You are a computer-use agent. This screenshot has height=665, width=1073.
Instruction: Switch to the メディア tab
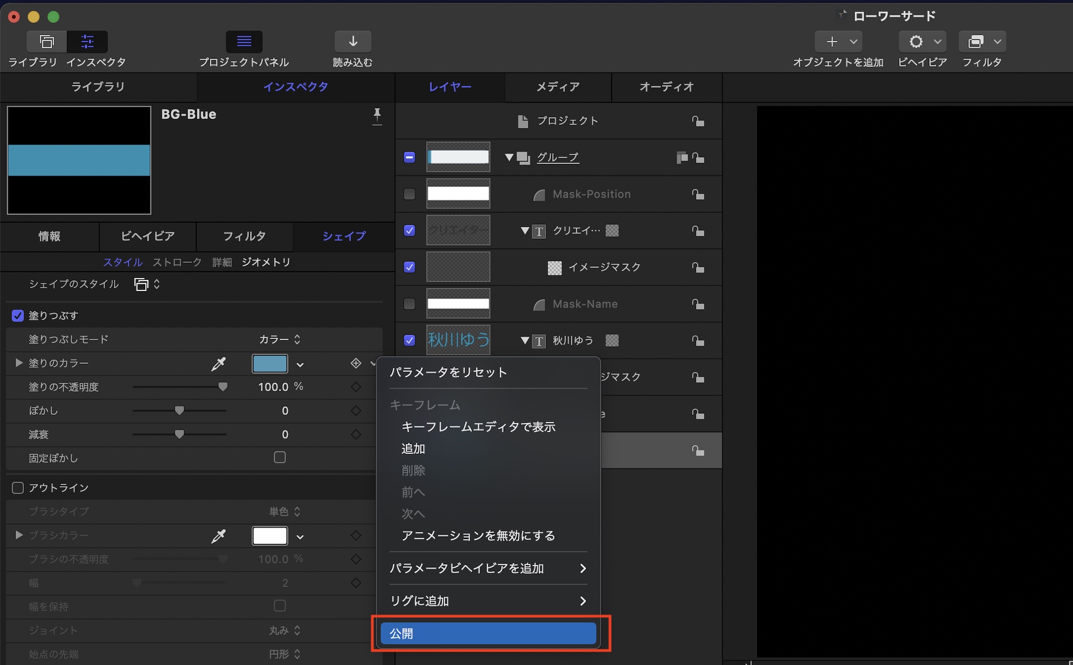click(558, 87)
